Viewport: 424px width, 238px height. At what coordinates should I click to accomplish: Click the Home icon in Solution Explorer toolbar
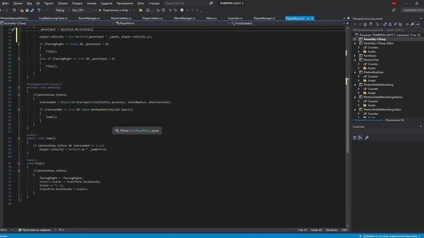pyautogui.click(x=365, y=24)
